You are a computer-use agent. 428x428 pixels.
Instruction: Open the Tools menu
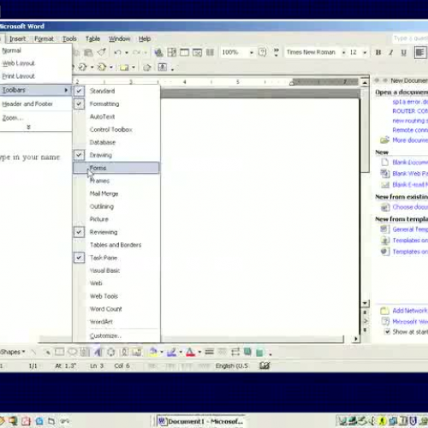tap(69, 39)
